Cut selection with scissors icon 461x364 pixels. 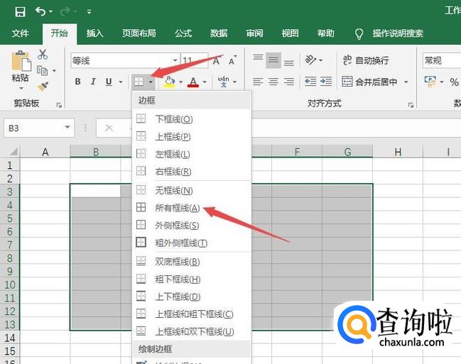(43, 55)
